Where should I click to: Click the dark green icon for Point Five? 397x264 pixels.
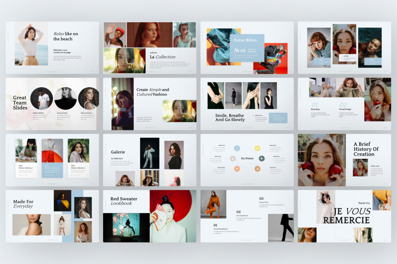click(262, 159)
